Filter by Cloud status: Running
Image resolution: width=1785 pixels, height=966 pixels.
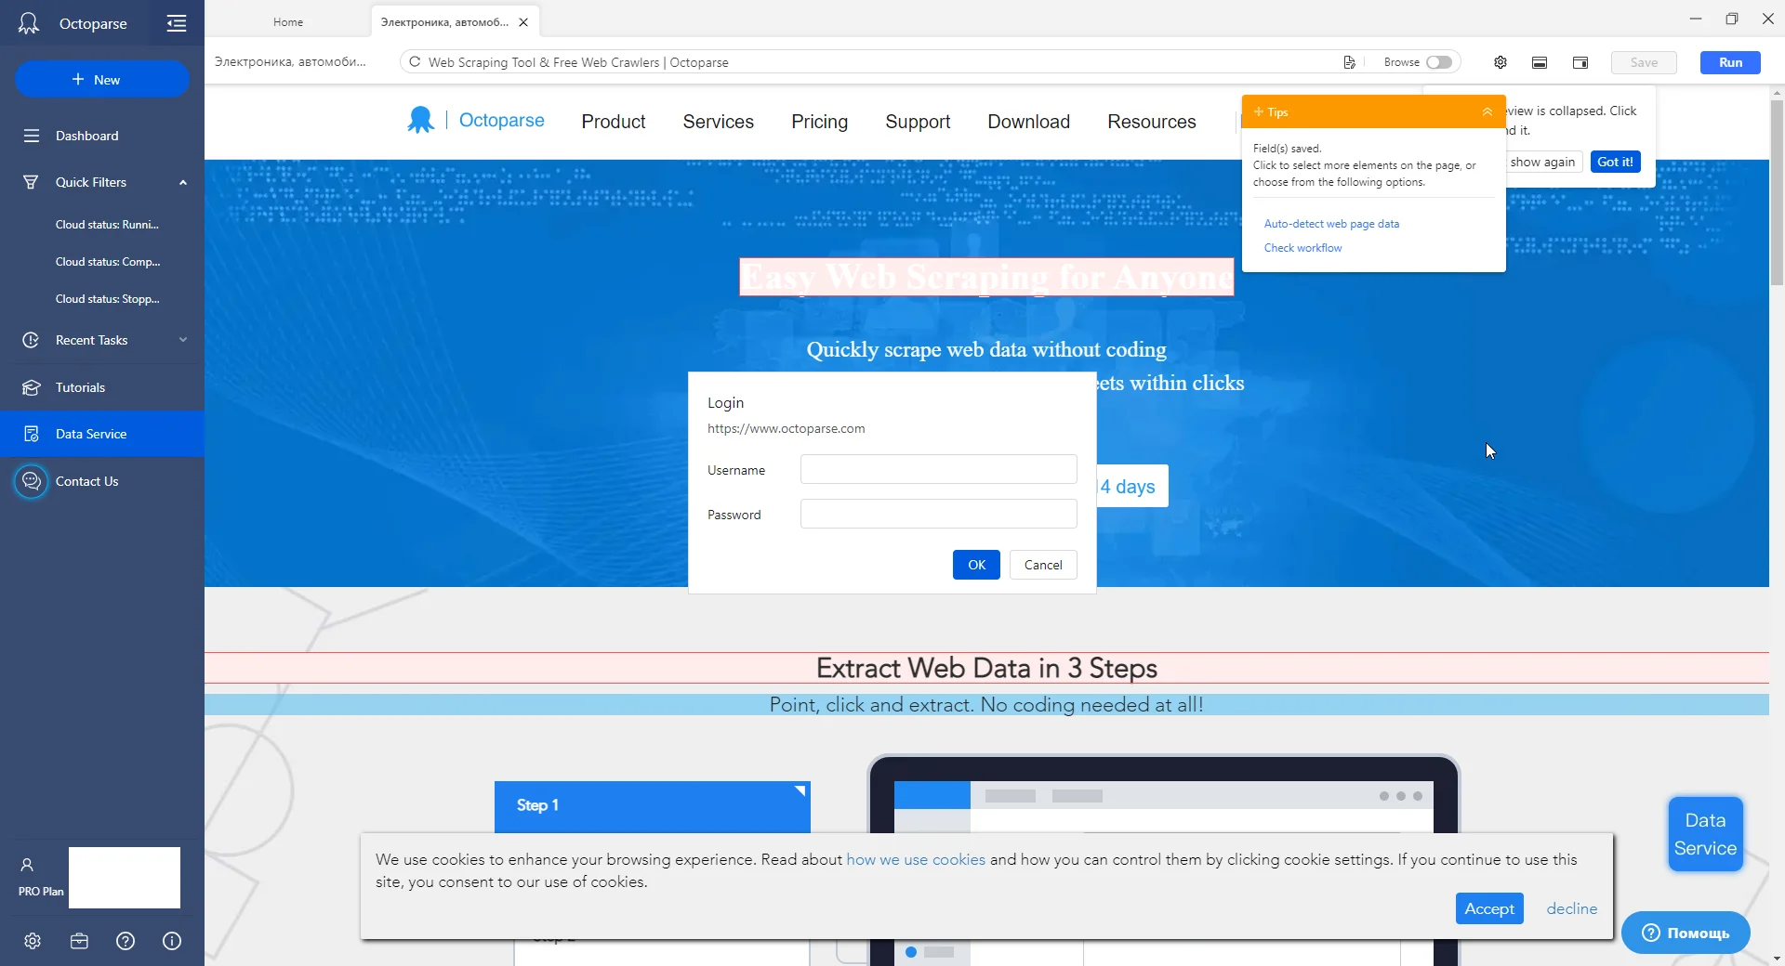[x=107, y=224]
